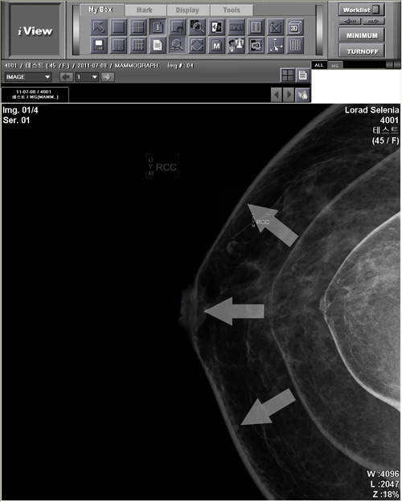Image resolution: width=402 pixels, height=502 pixels.
Task: Select the pan hand tool
Action: click(177, 27)
